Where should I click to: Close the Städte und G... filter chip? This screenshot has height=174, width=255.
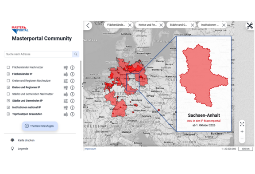193,25
